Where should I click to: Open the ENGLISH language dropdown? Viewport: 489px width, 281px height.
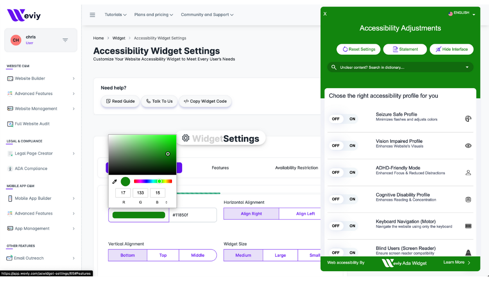[462, 13]
